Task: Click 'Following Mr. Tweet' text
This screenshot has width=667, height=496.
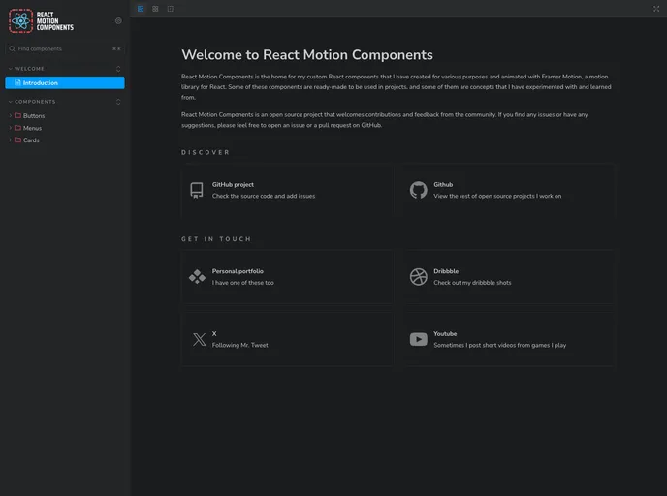Action: tap(239, 345)
